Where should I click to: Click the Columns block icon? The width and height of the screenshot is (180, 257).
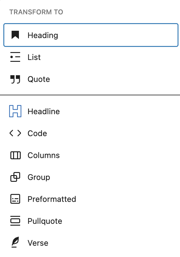[x=15, y=155]
